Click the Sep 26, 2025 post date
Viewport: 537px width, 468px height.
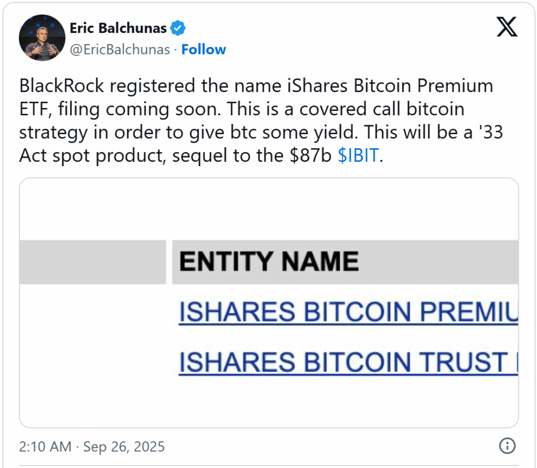click(x=124, y=447)
